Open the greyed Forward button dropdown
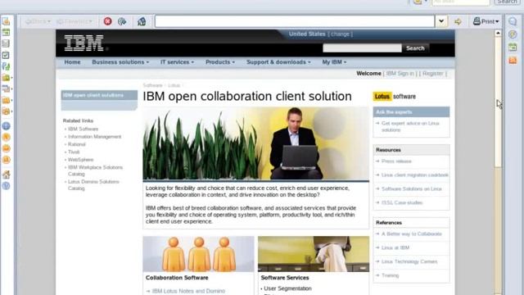This screenshot has width=524, height=295. click(90, 22)
